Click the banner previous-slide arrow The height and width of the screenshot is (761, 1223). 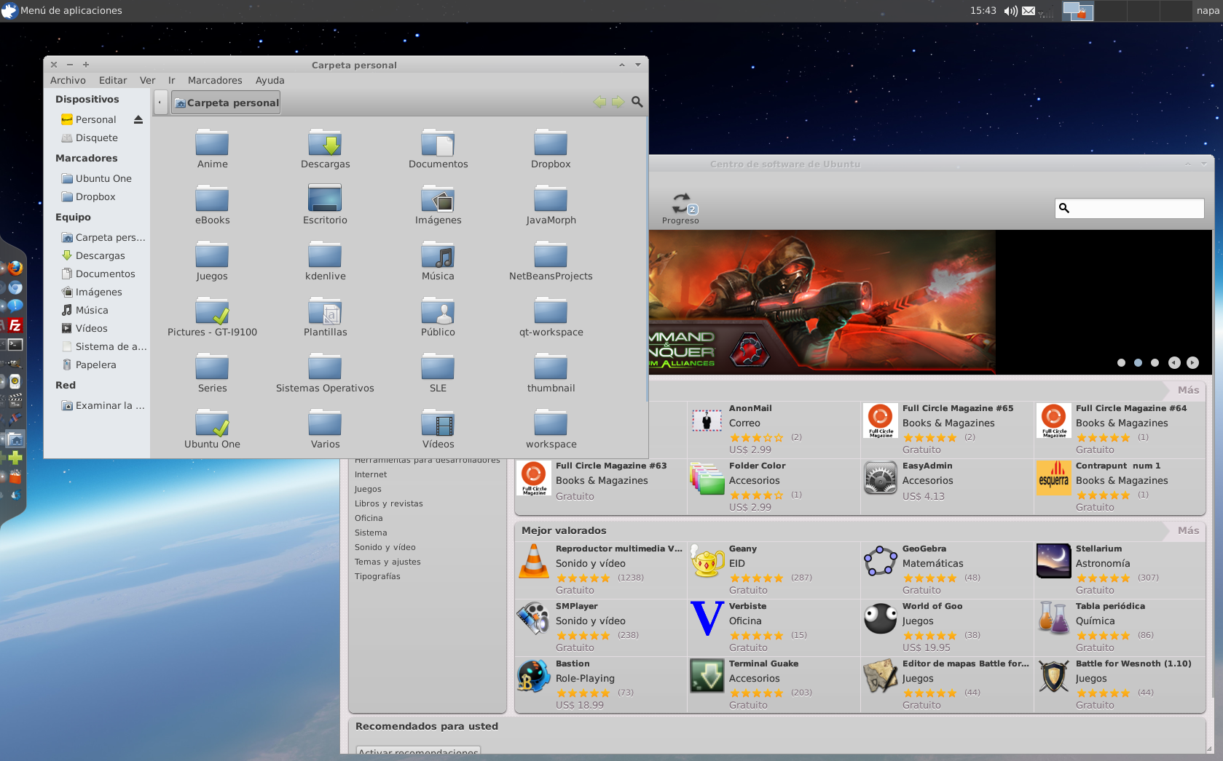pyautogui.click(x=1174, y=362)
